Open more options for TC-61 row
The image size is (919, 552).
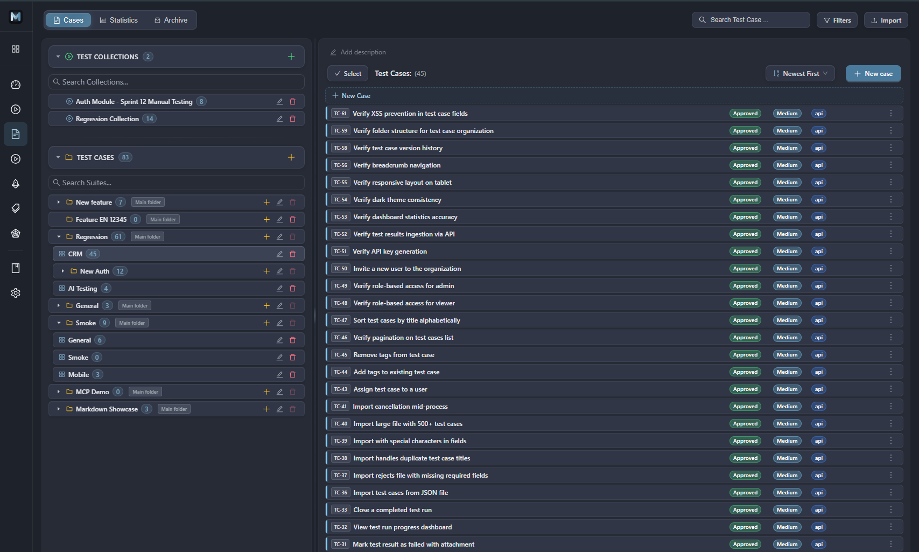point(891,114)
